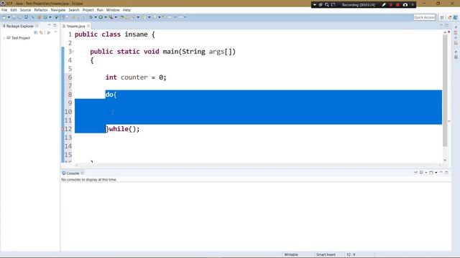
Task: Open the Source menu
Action: pos(25,10)
